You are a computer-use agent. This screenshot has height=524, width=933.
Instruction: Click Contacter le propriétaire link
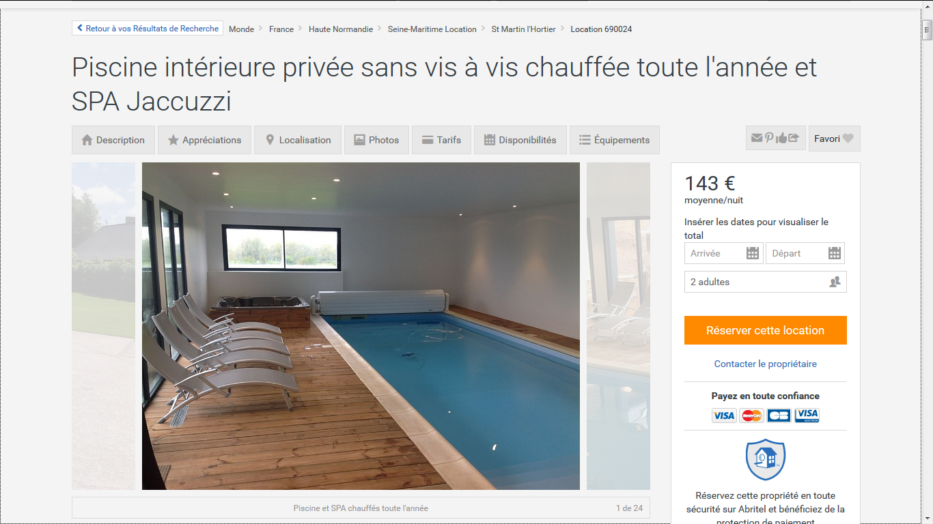766,364
